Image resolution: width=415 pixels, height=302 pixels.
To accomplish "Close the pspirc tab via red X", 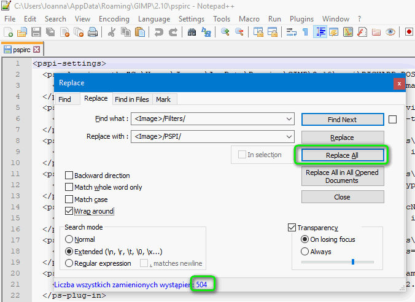I will [x=37, y=50].
